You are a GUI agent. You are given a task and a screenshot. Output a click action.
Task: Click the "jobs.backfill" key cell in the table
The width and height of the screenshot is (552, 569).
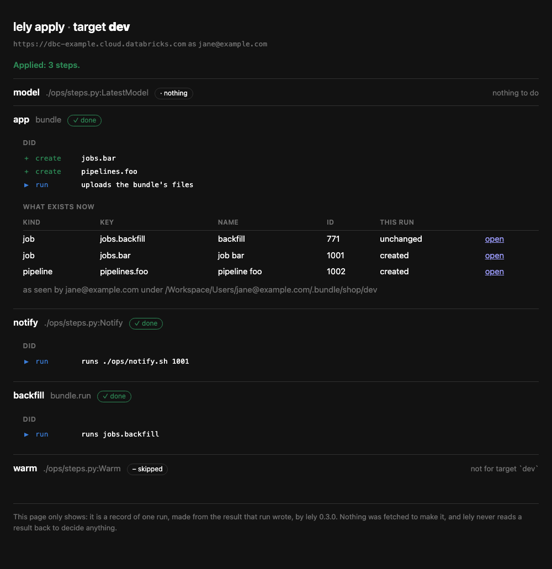pos(123,239)
